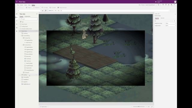Select the App item in tree
192x108 pixels.
pos(22,22)
